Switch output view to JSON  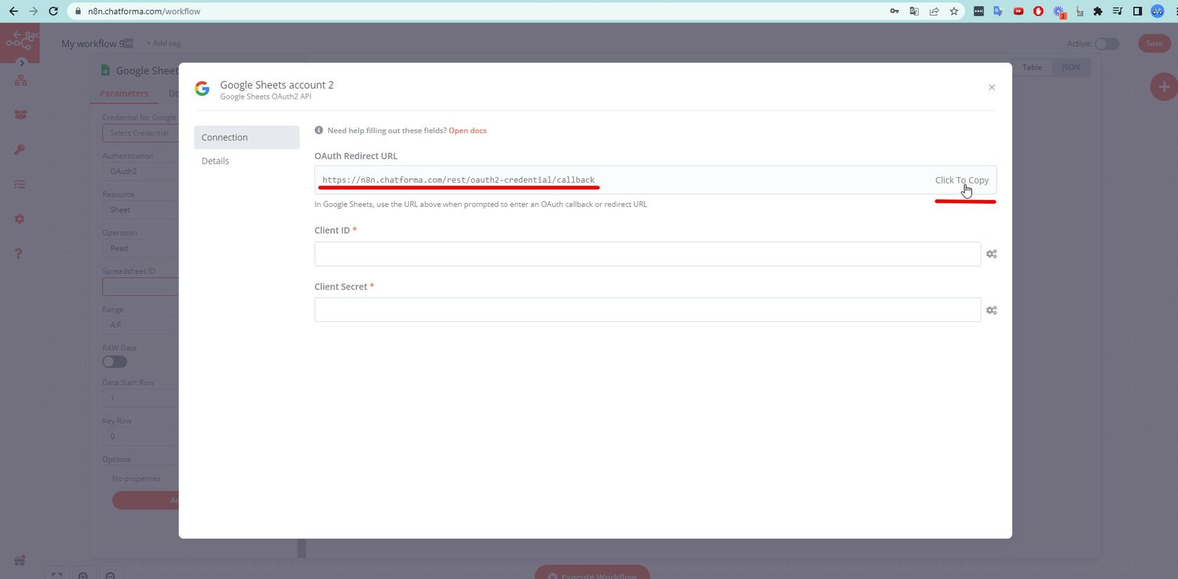click(1071, 67)
